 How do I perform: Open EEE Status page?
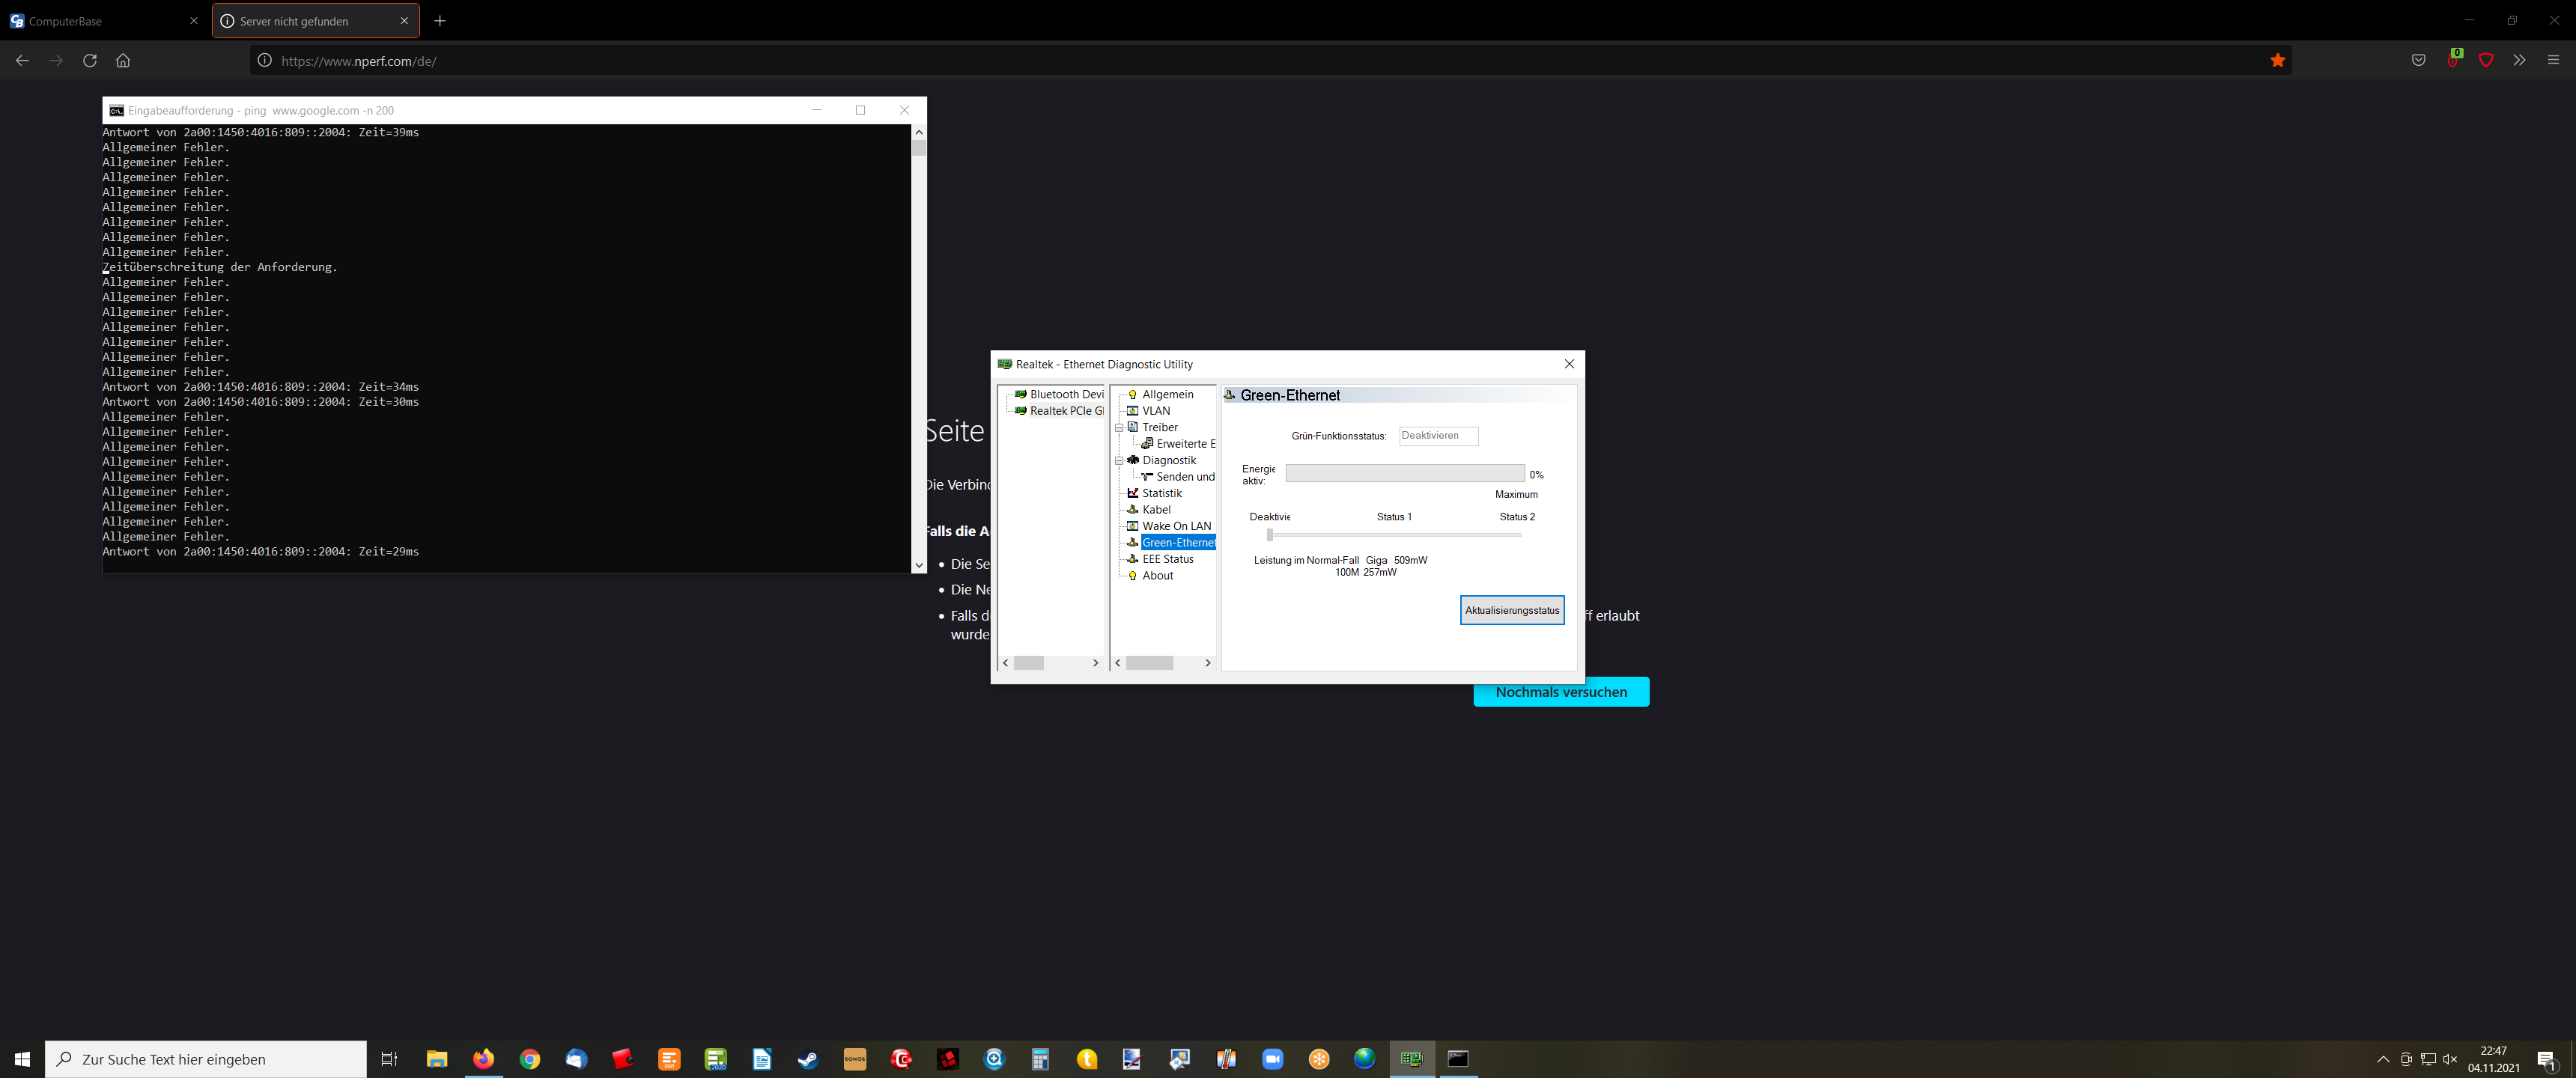coord(1167,559)
